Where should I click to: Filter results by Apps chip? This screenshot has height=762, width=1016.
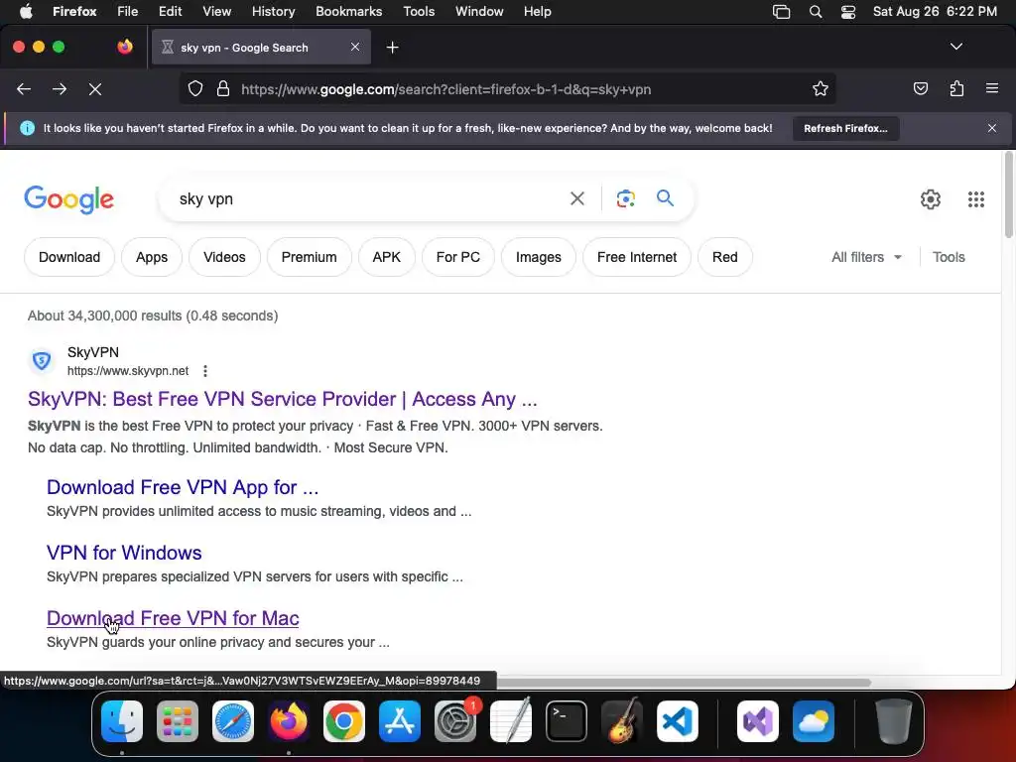152,257
